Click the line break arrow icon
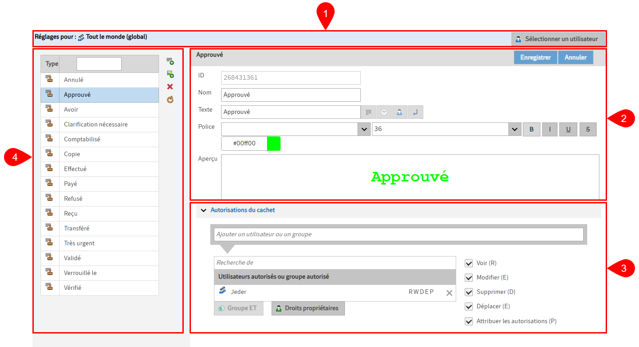This screenshot has height=347, width=639. coord(415,112)
